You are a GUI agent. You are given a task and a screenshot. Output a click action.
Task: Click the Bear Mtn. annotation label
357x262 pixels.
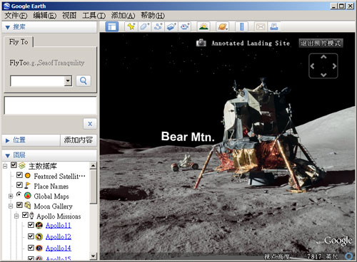click(188, 137)
